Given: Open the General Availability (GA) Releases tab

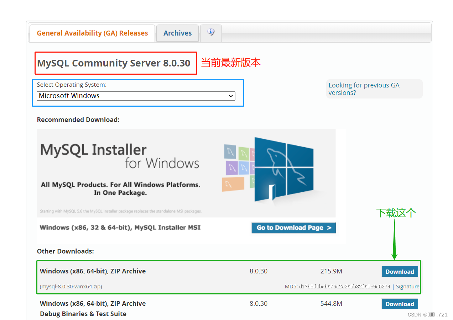Looking at the screenshot, I should tap(92, 33).
